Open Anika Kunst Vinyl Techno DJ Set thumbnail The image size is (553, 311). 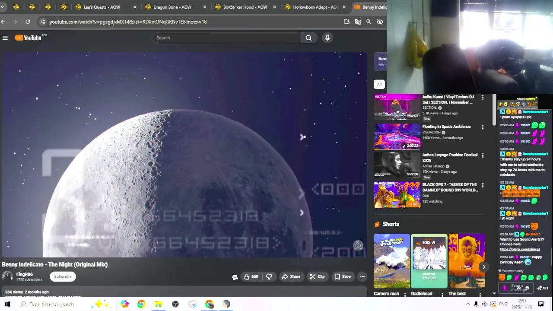[x=397, y=107]
